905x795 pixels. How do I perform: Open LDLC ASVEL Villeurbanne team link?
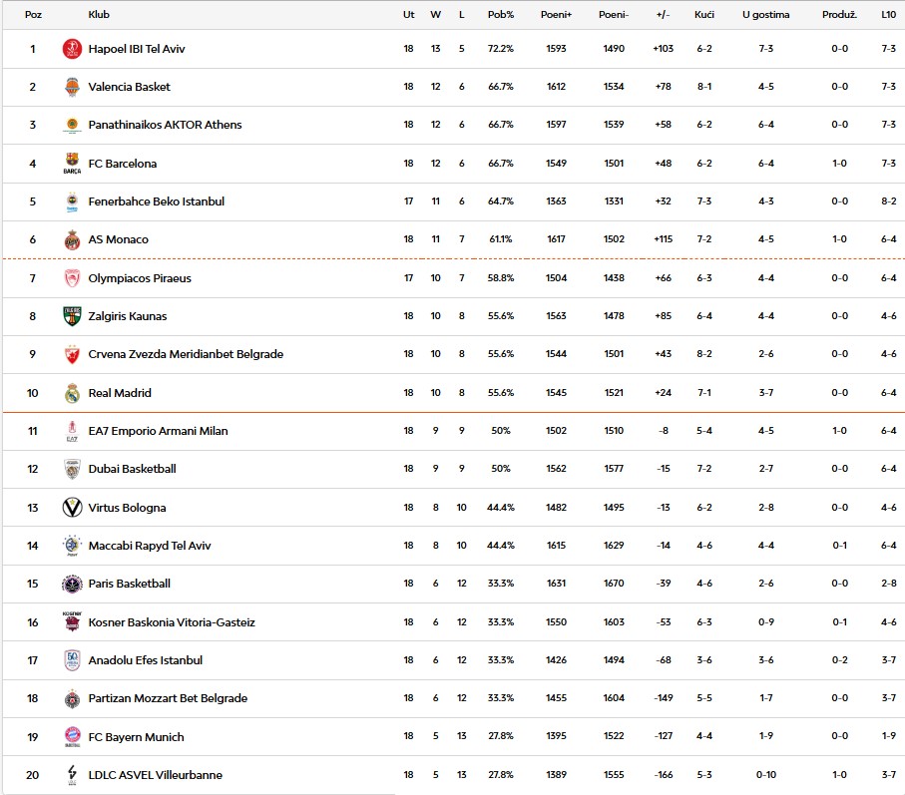pos(155,775)
